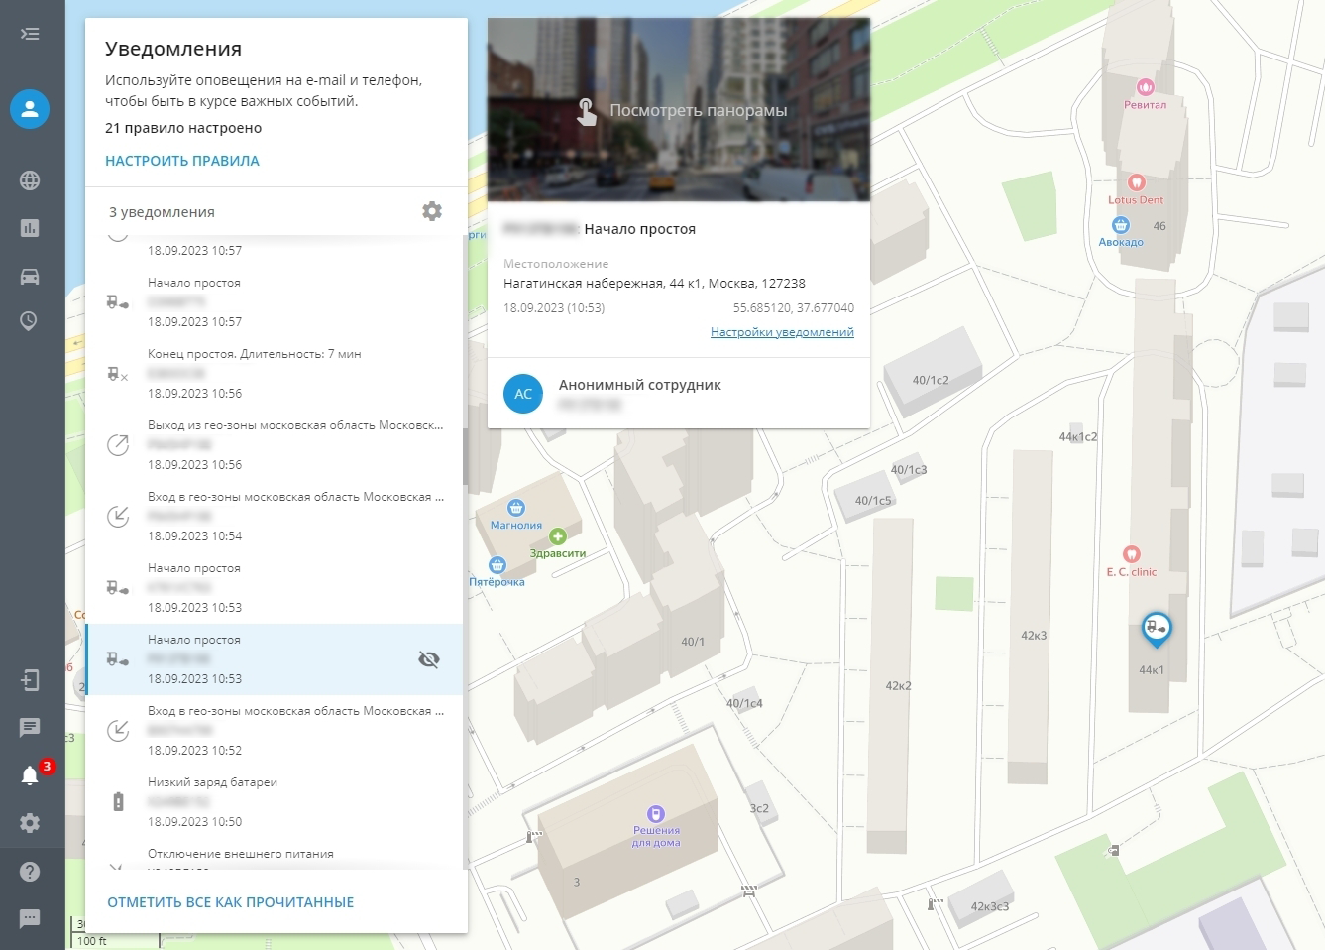Select unhighlighted Начало простоя notification at 10:53
The height and width of the screenshot is (950, 1325).
[x=274, y=588]
